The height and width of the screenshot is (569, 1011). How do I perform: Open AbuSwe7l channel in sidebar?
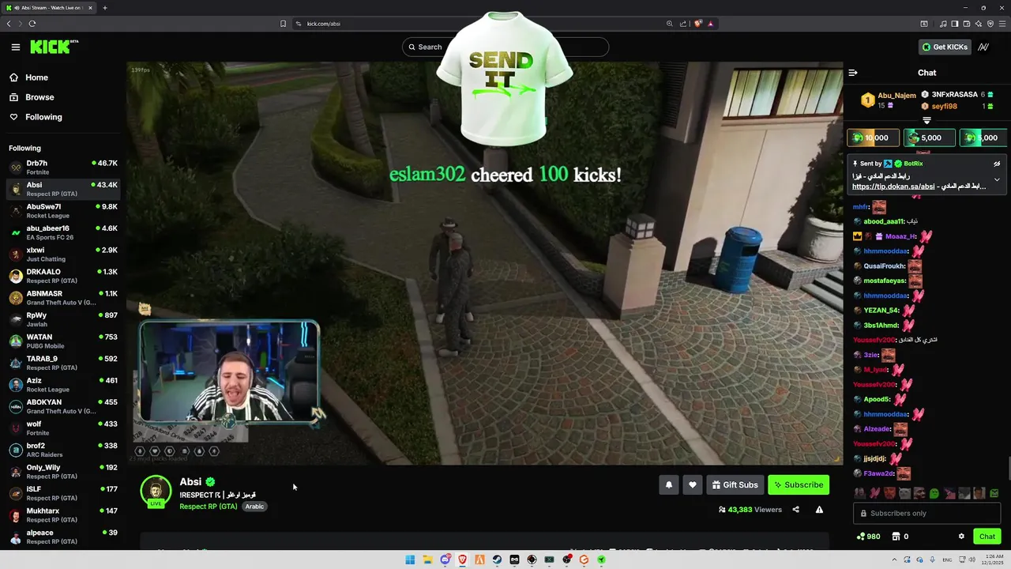point(63,211)
